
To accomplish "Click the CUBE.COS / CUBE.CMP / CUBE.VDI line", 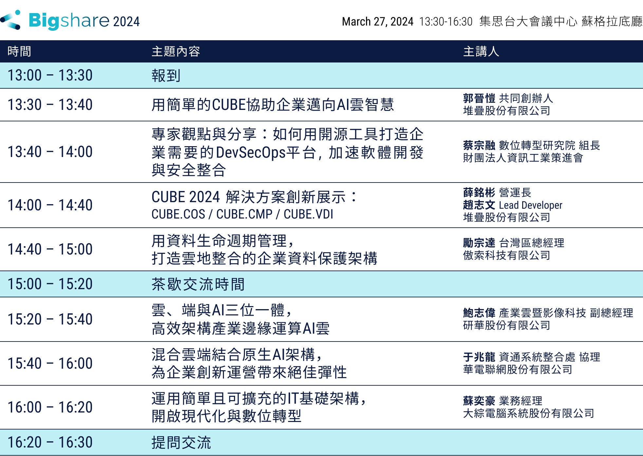I will click(x=242, y=214).
